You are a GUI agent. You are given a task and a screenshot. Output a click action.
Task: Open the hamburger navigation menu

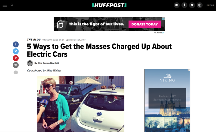[5, 5]
